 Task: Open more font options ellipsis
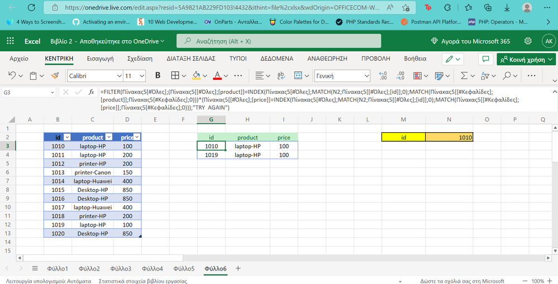point(238,75)
